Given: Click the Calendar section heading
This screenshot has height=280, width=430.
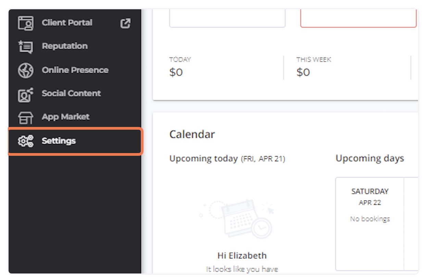Looking at the screenshot, I should click(x=192, y=134).
